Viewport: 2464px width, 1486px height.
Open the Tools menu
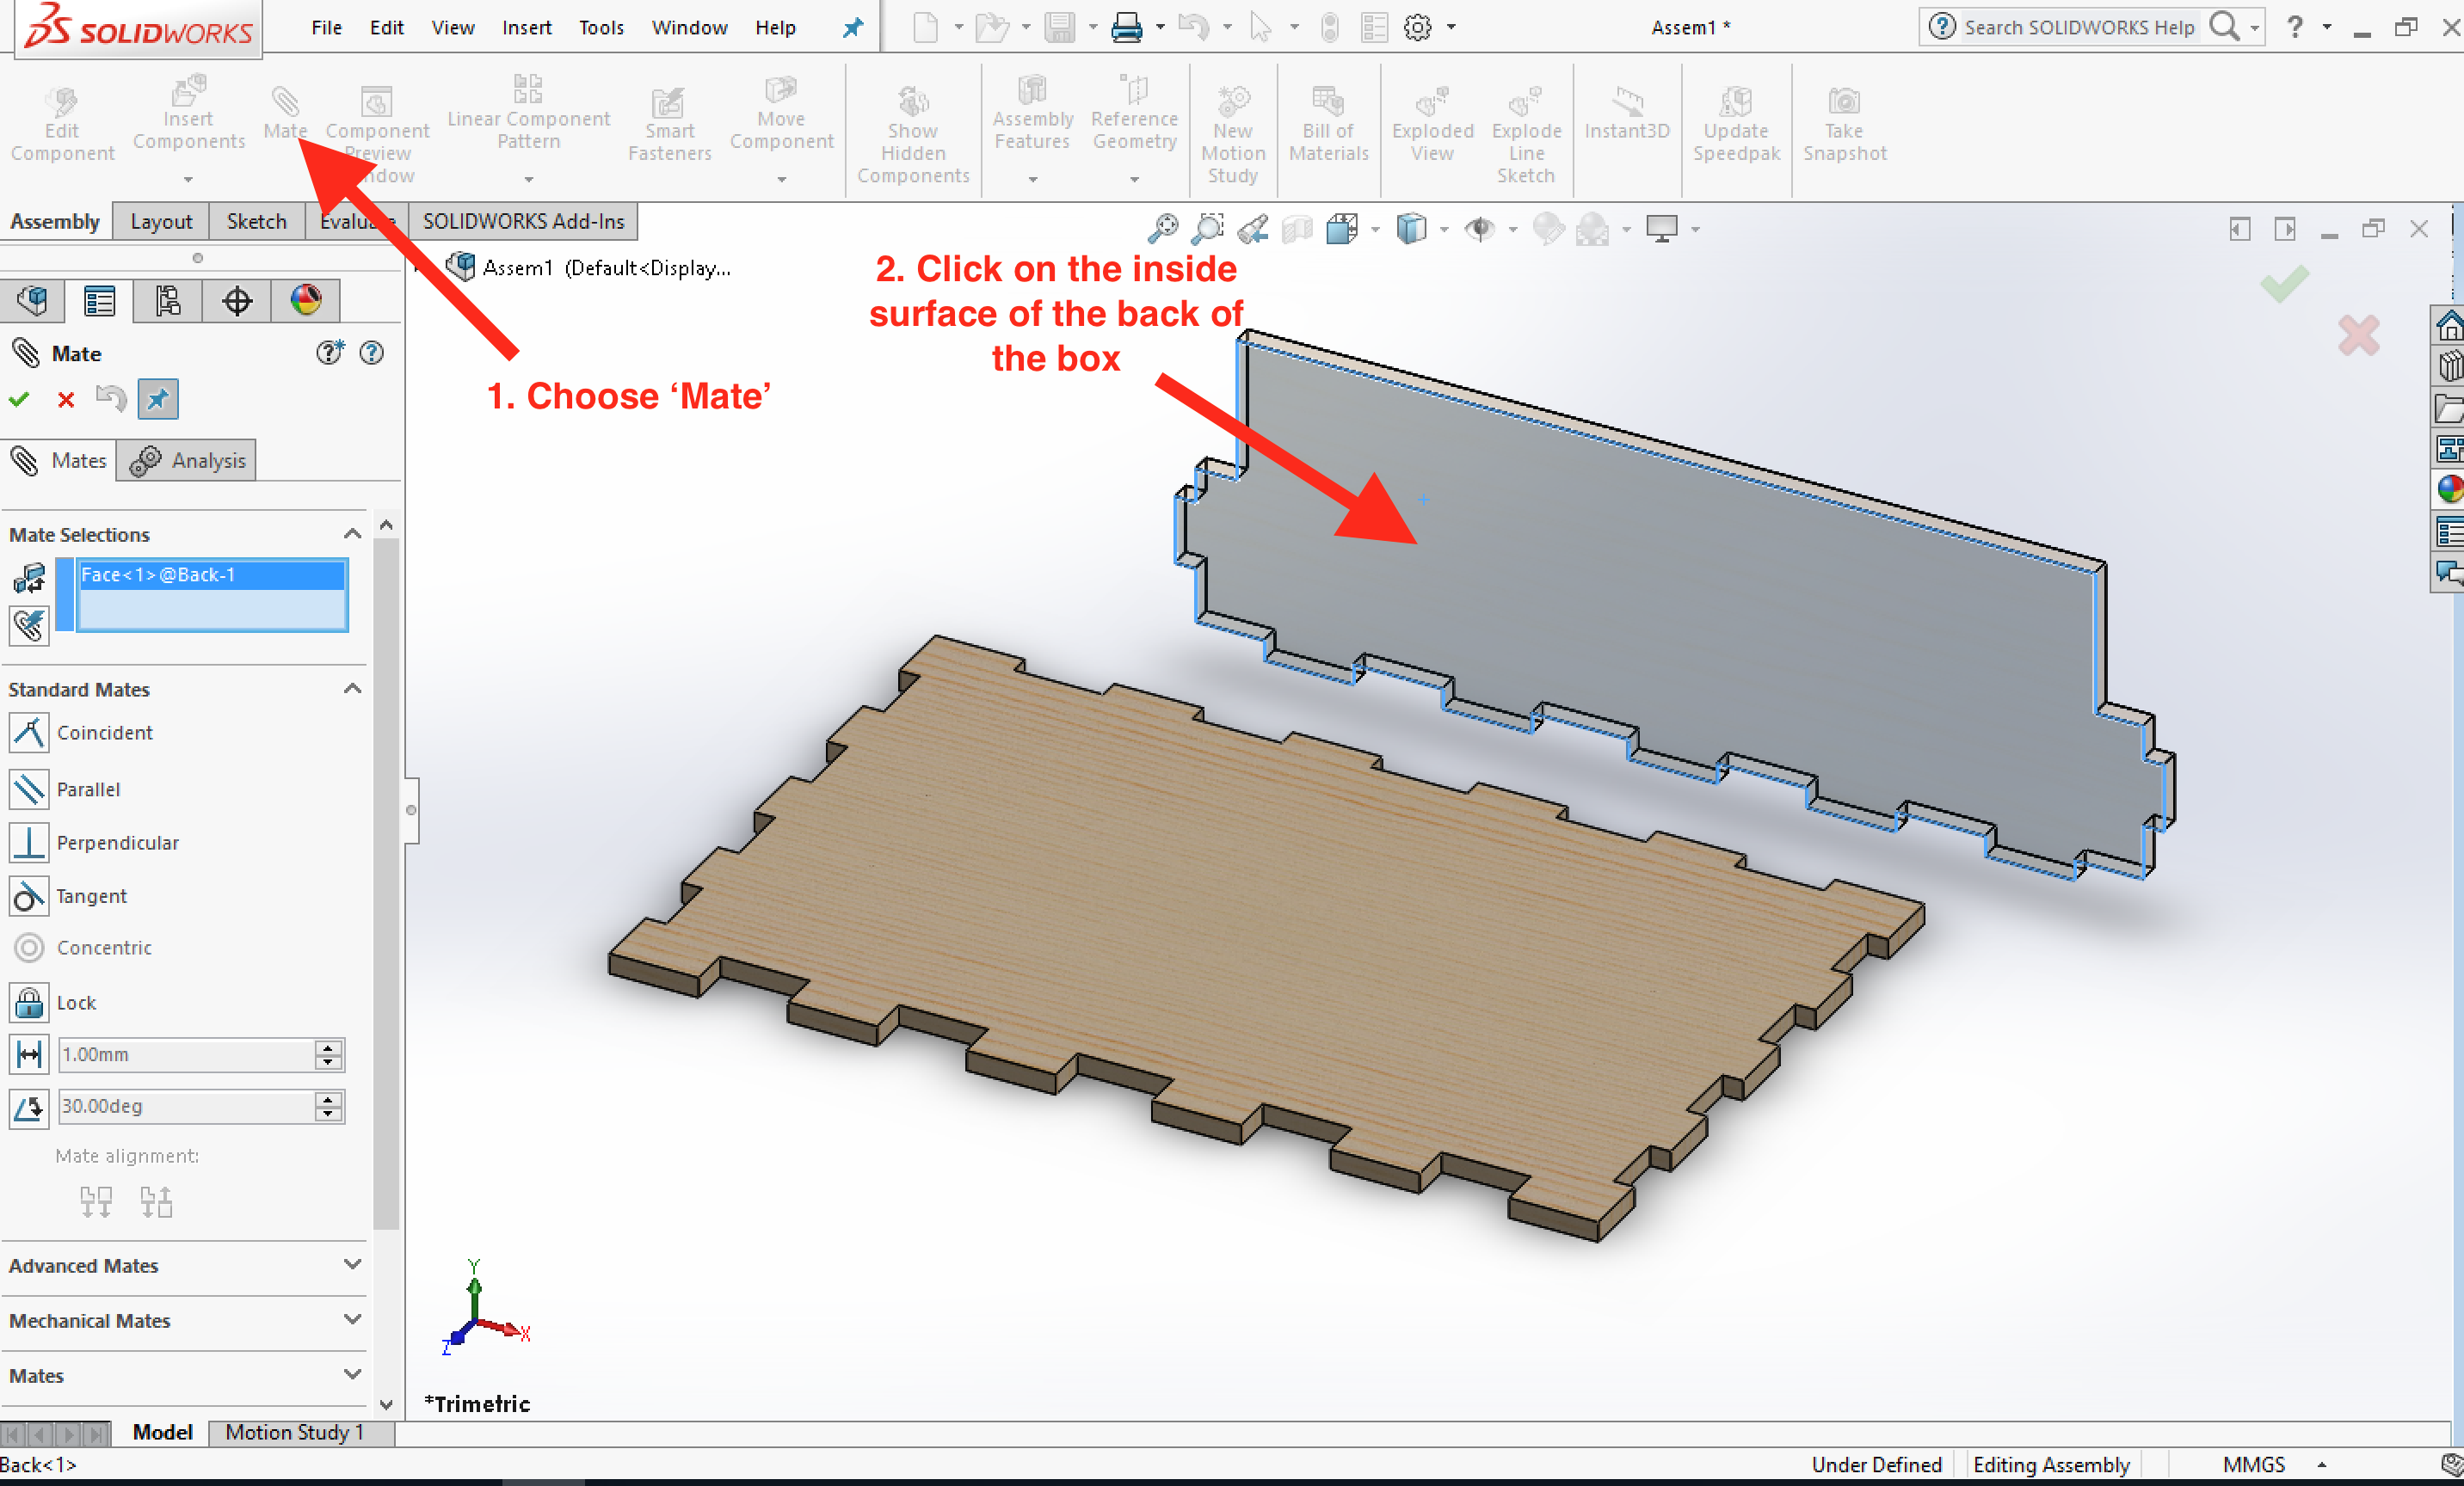[x=601, y=28]
